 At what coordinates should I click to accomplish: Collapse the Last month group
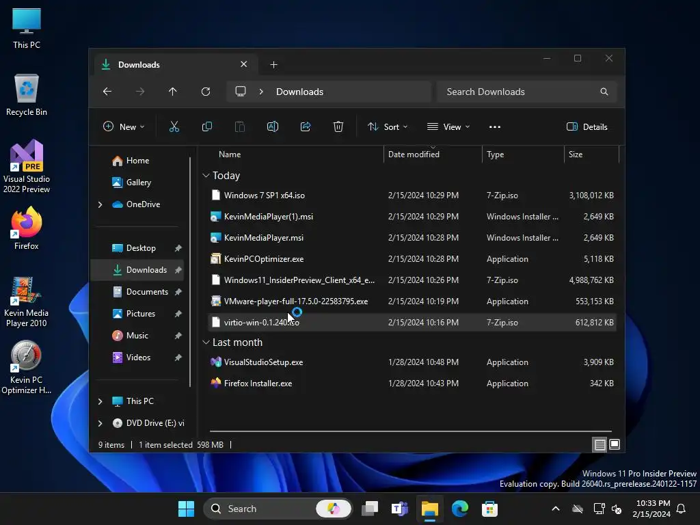[x=206, y=342]
